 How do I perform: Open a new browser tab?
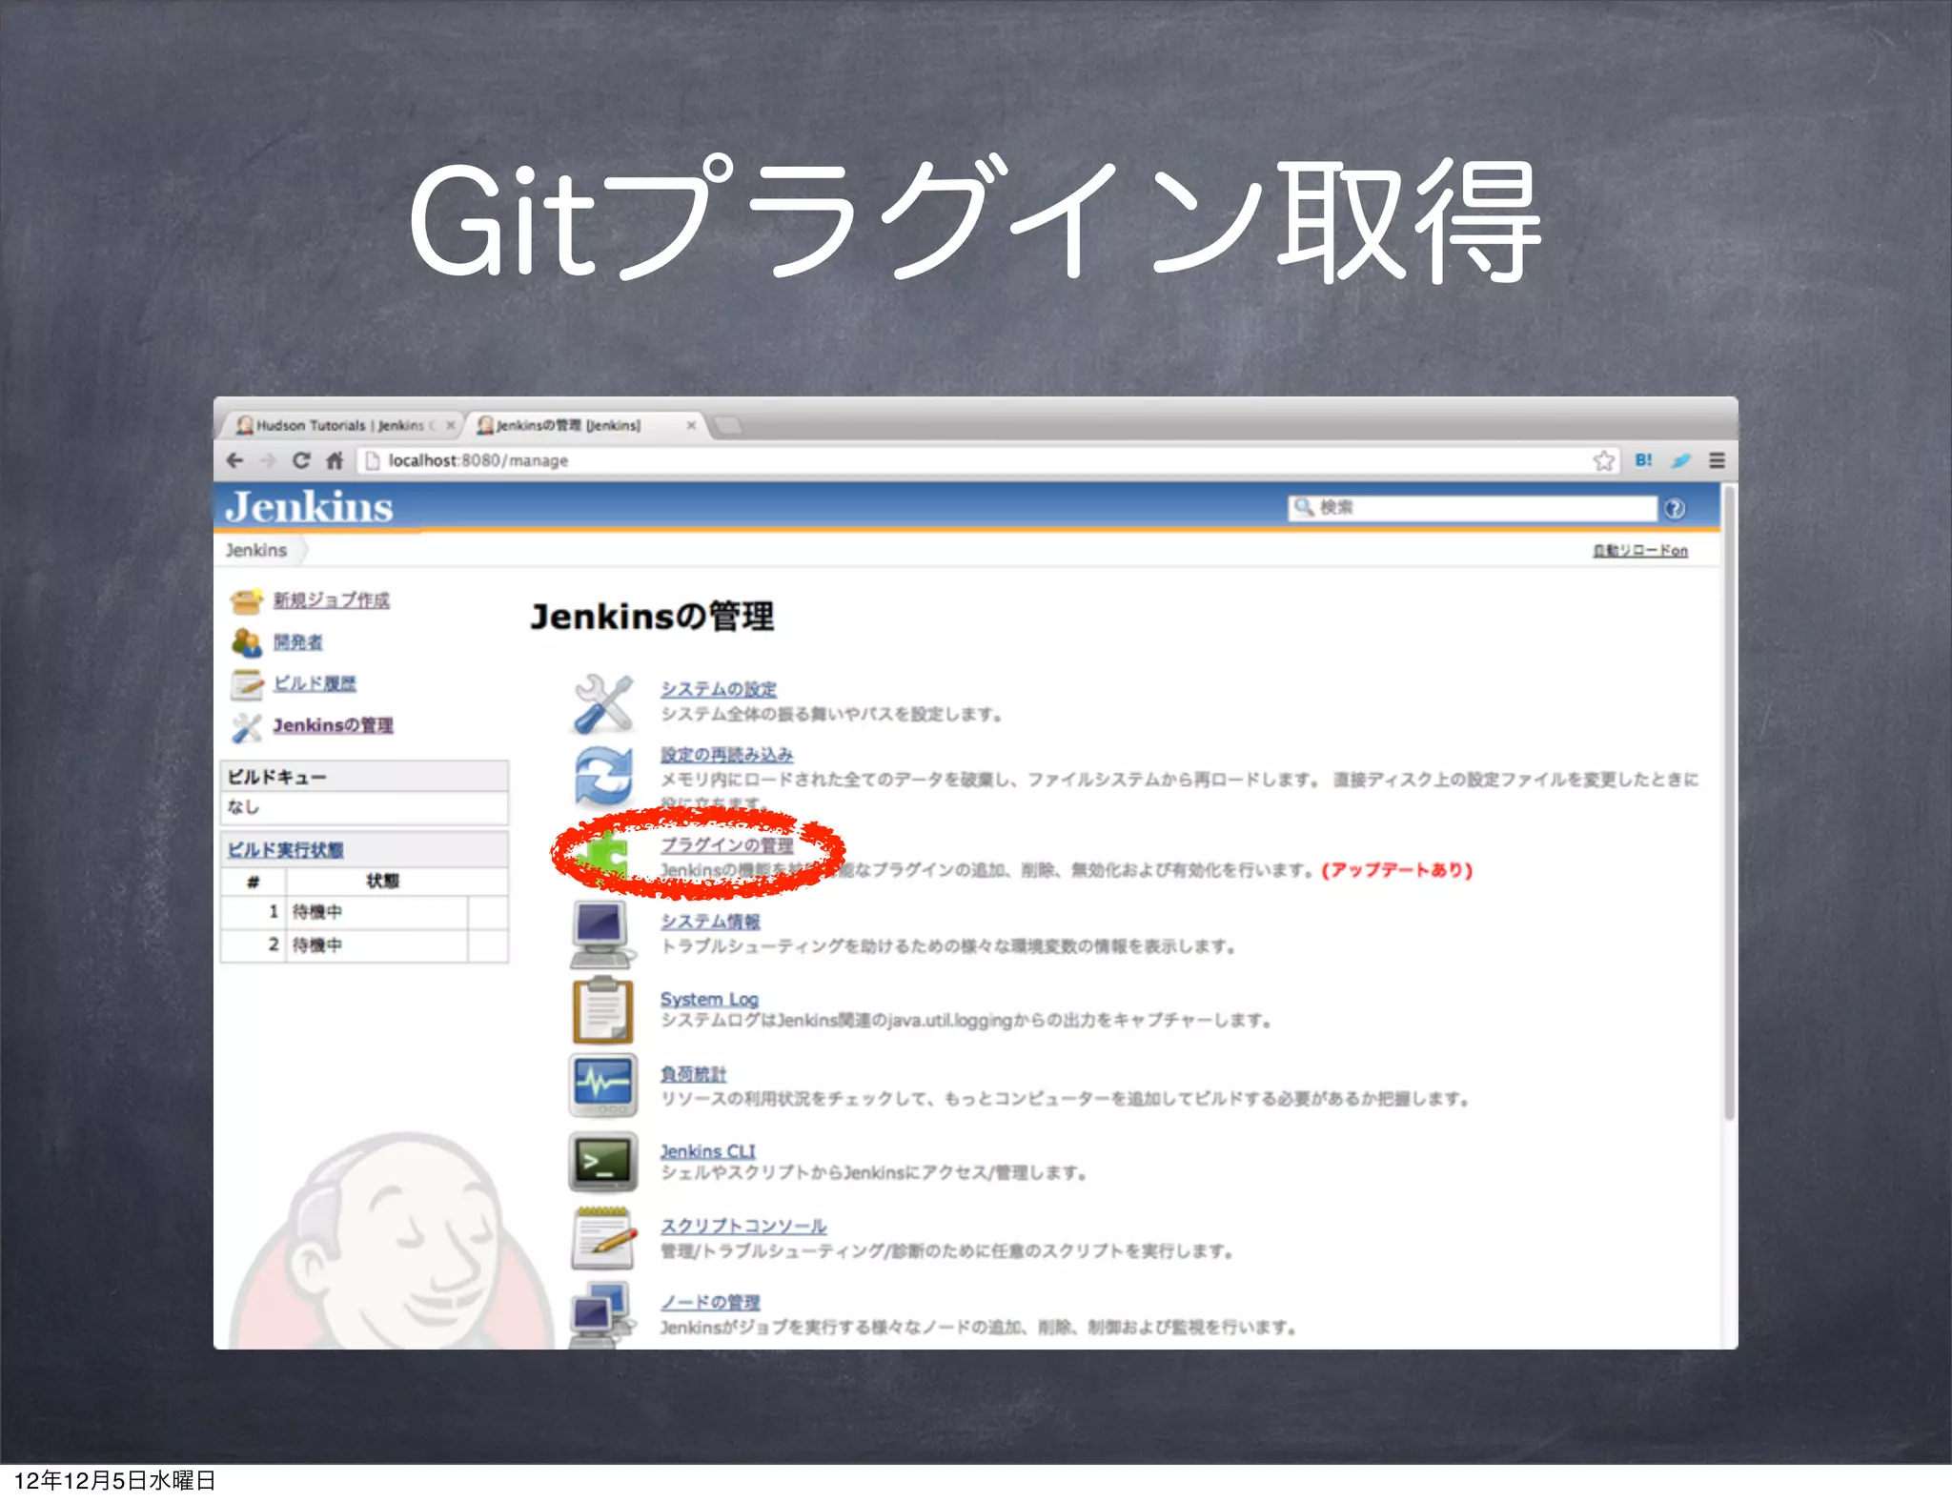[x=729, y=425]
